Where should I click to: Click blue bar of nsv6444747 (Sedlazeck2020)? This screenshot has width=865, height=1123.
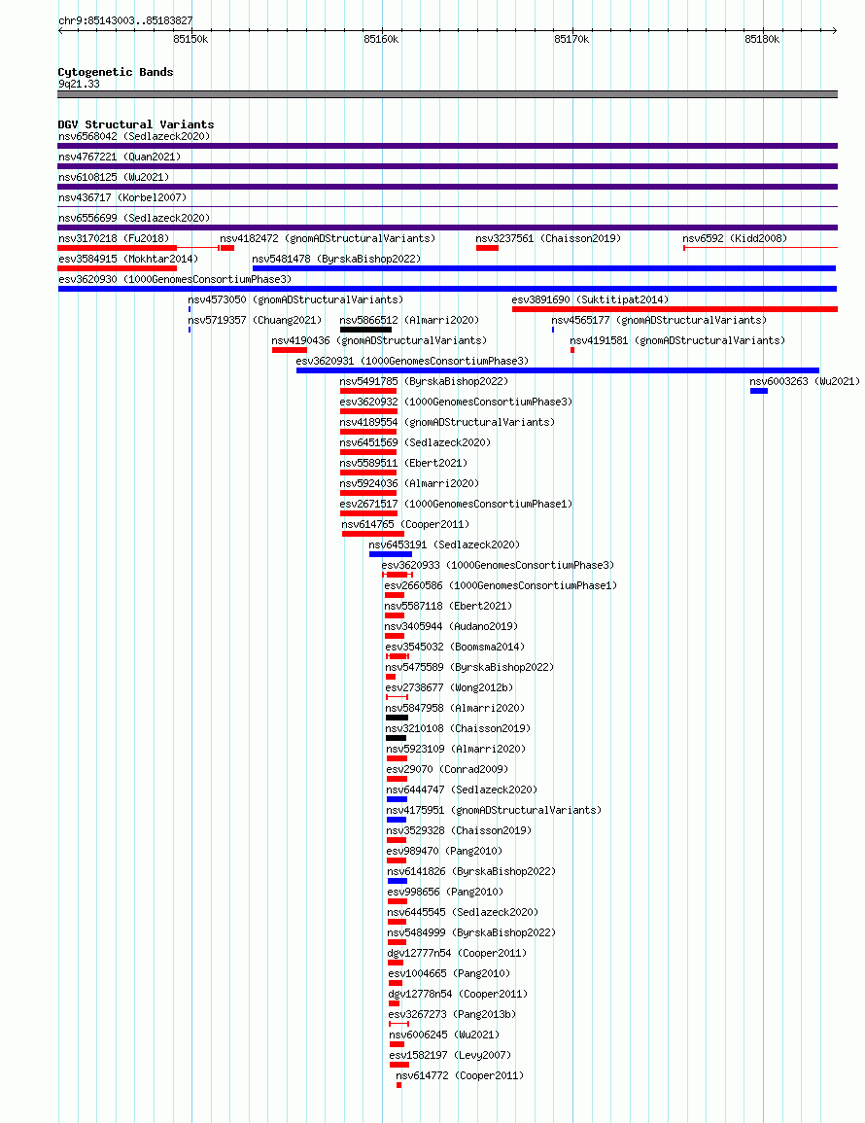[x=397, y=799]
